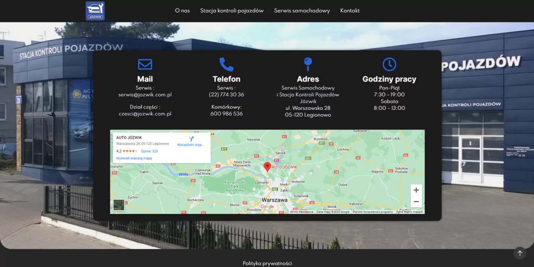Zoom out the map with minus button

(416, 202)
